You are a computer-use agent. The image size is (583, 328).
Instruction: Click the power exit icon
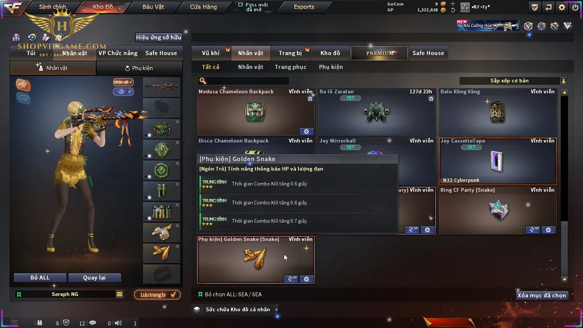point(575,7)
